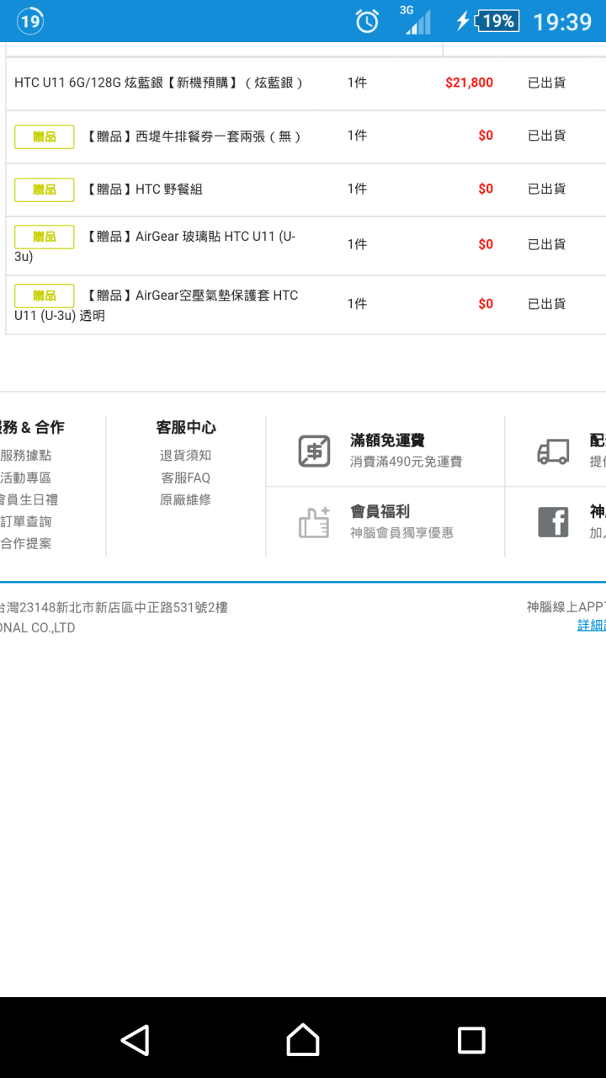Tap 已出貨 status in HTC U11 phone row
Screen dimensions: 606x1078
546,83
